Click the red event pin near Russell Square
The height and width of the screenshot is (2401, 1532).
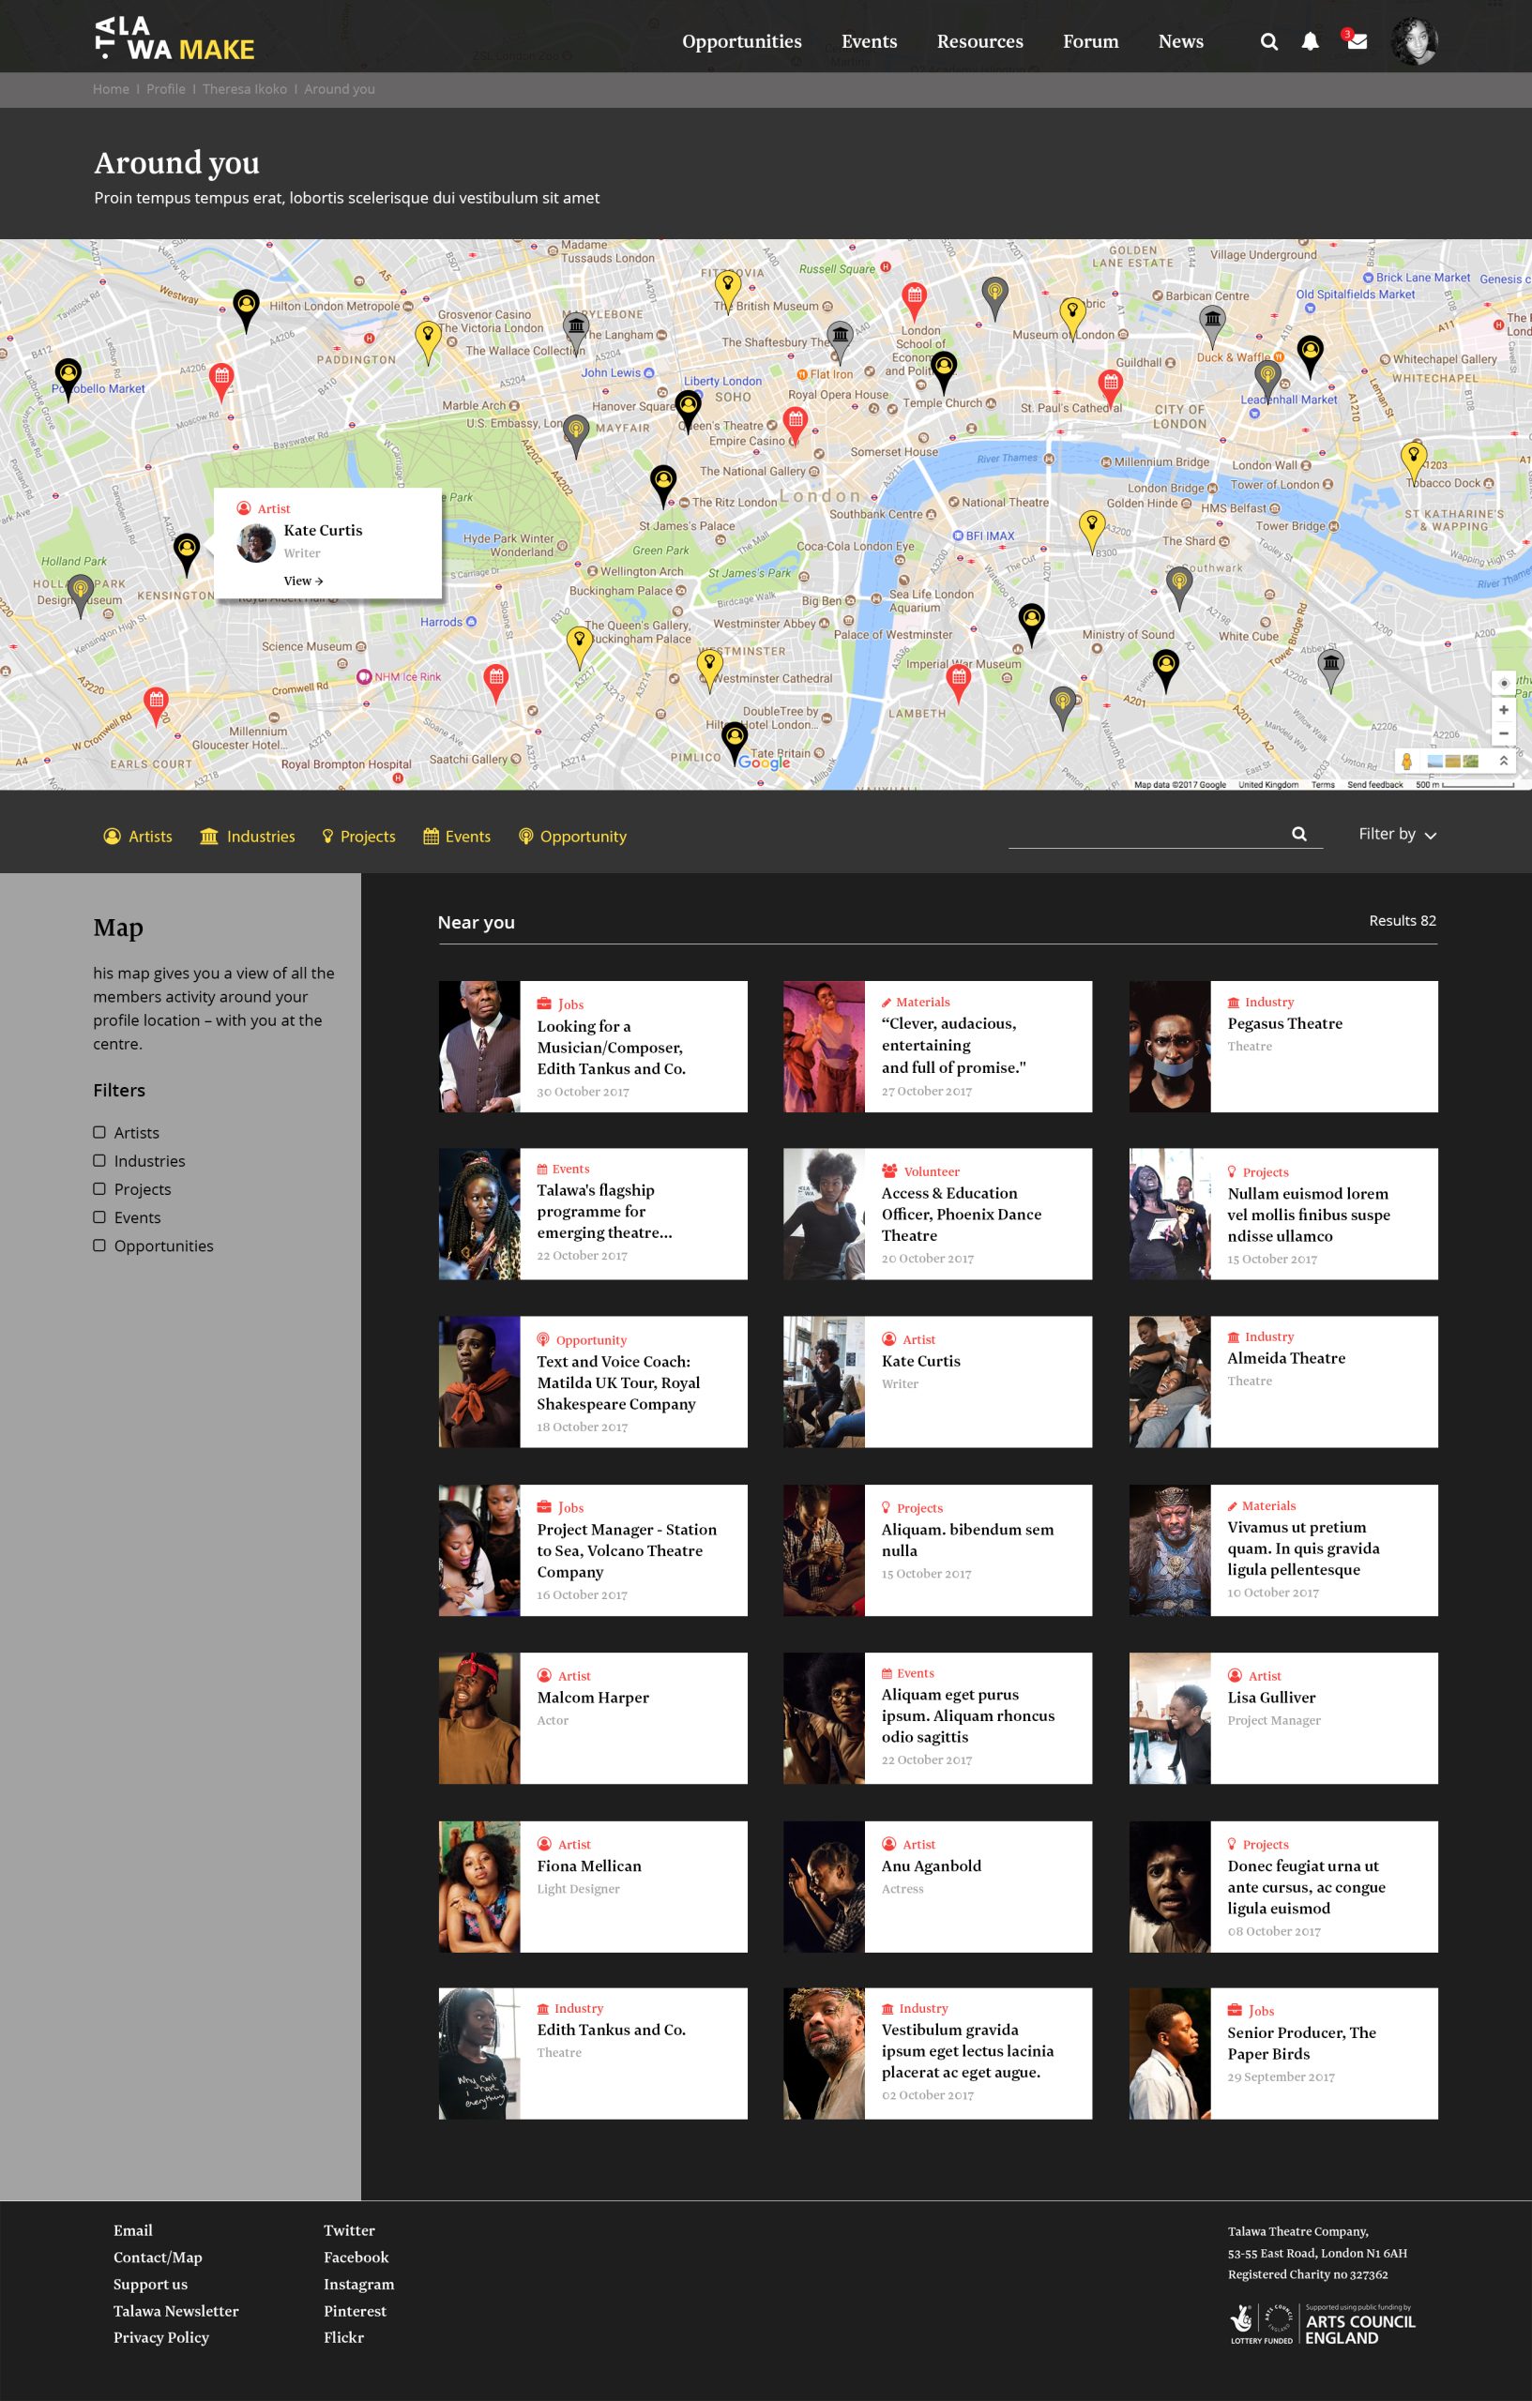914,301
